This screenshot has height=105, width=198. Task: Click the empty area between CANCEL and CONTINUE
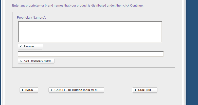(118, 90)
